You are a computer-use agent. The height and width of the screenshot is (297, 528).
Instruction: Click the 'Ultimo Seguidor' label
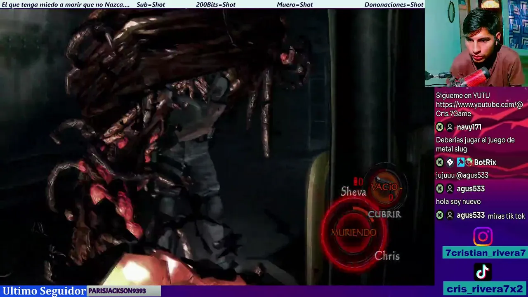[x=44, y=291]
